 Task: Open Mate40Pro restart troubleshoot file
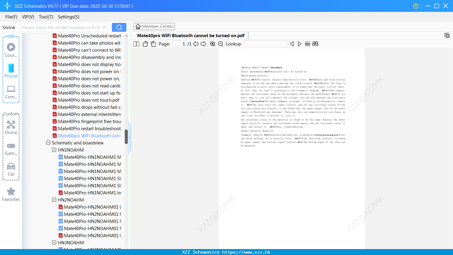point(87,128)
